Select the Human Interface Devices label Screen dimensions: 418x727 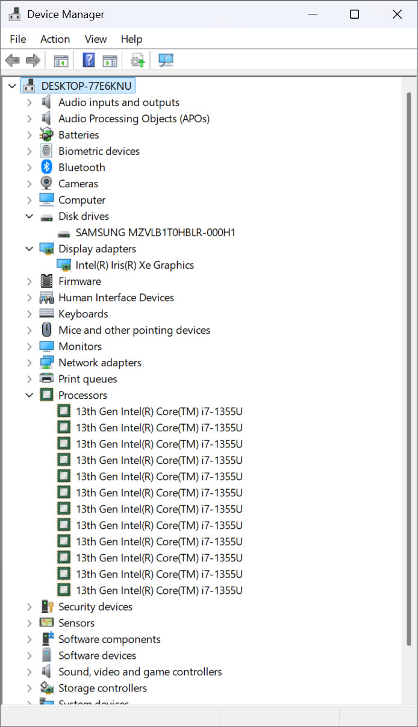[x=116, y=298]
